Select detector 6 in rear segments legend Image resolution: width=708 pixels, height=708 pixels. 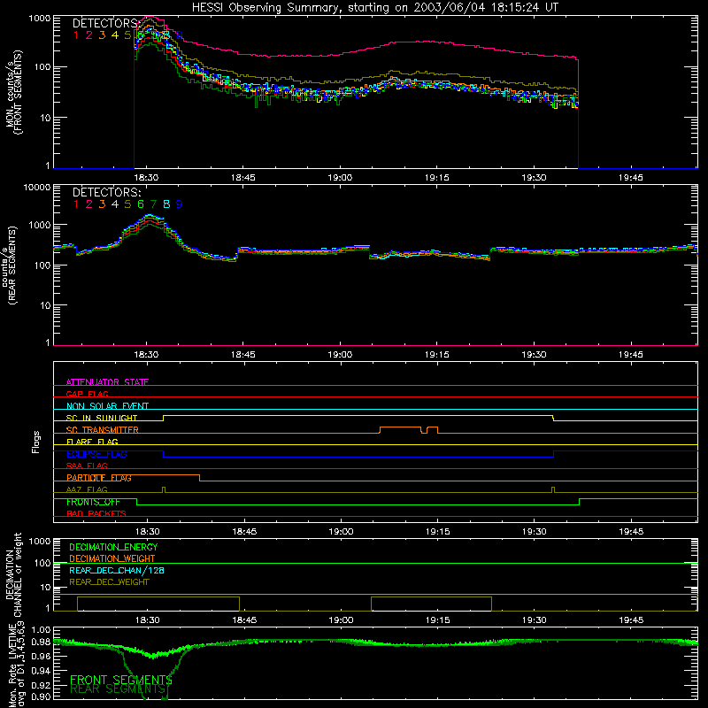pyautogui.click(x=141, y=204)
